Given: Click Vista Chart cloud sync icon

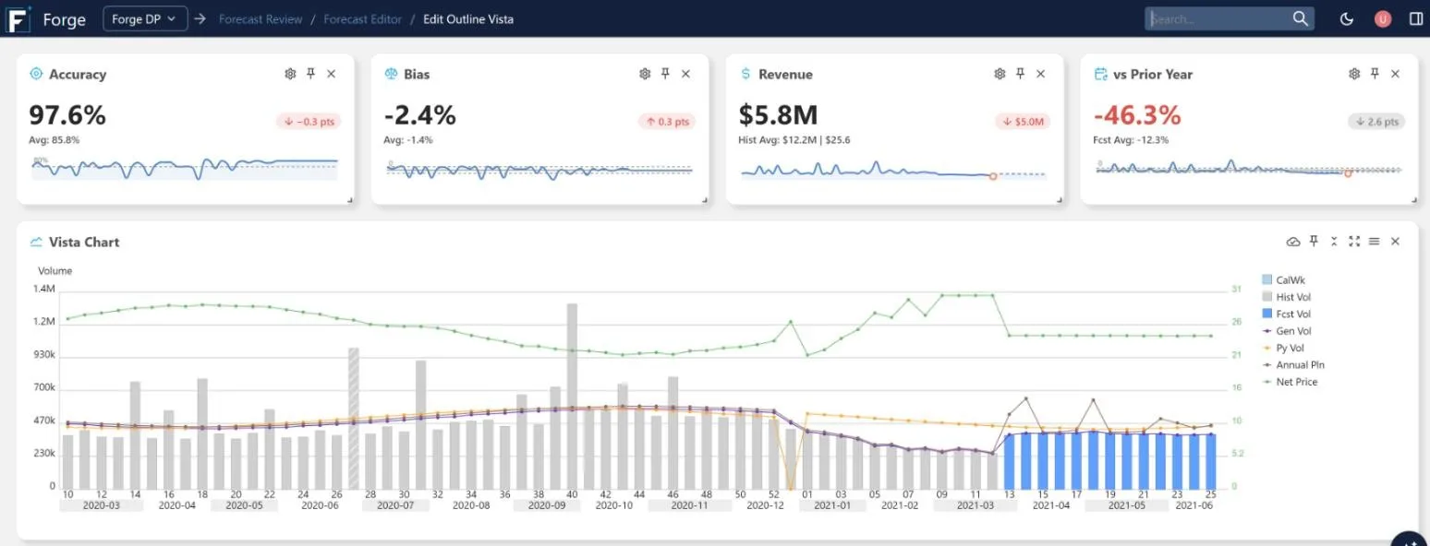Looking at the screenshot, I should point(1293,242).
